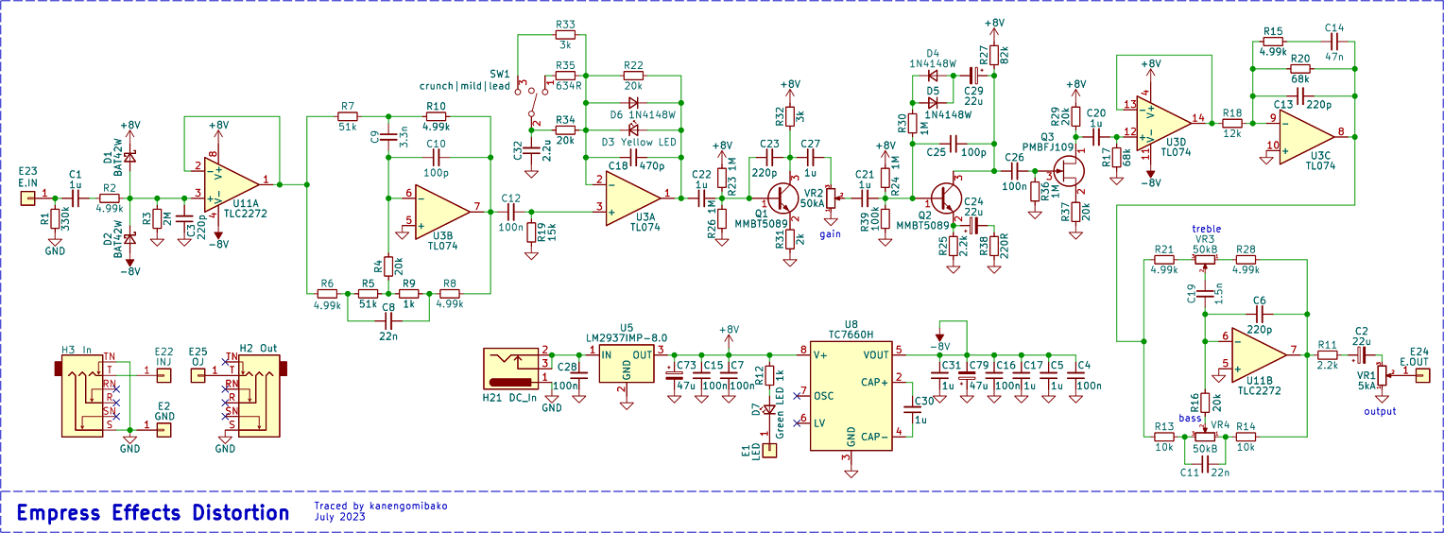Select the C8 22n capacitor
This screenshot has width=1444, height=533.
388,322
